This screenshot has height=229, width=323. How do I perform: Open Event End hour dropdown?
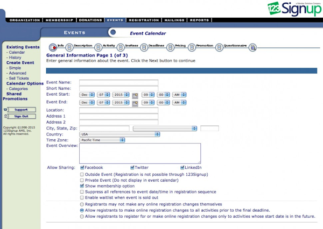coord(148,103)
